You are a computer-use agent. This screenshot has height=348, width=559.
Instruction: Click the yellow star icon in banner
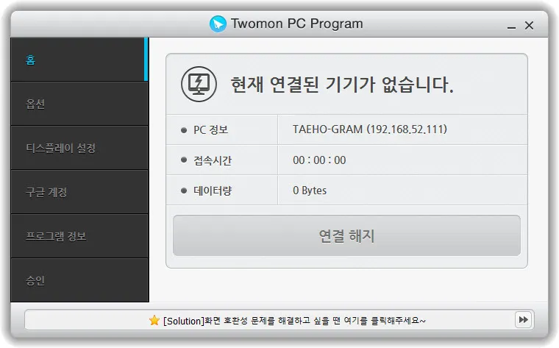click(154, 320)
